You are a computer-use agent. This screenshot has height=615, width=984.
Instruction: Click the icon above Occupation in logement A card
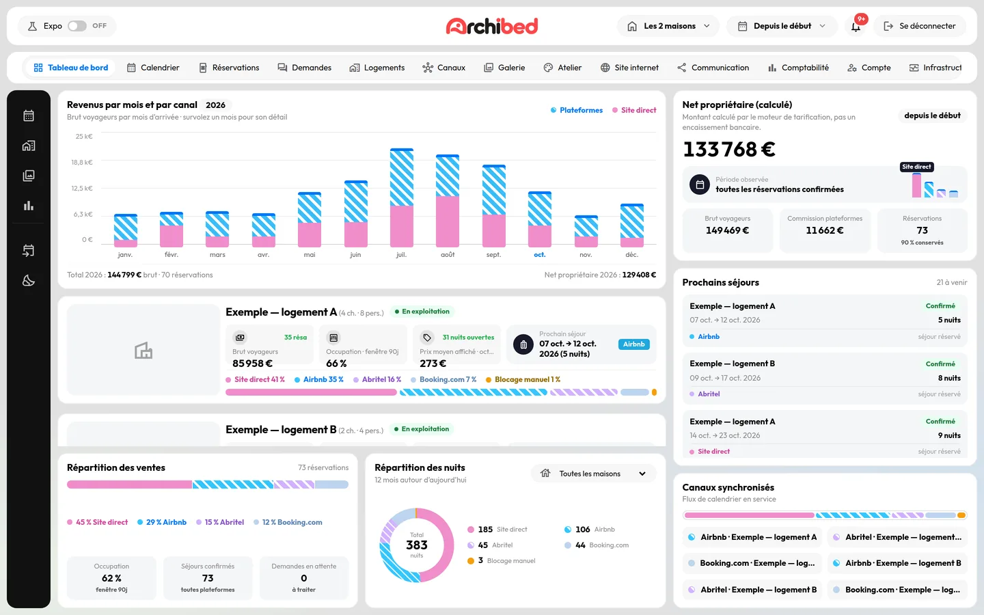(x=333, y=338)
